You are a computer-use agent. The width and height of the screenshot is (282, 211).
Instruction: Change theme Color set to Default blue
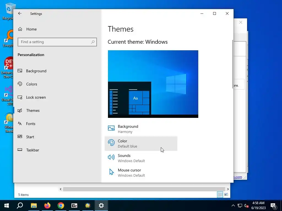click(x=141, y=143)
